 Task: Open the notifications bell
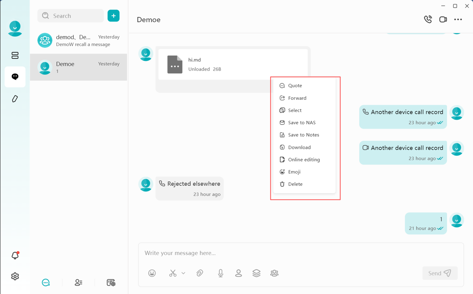15,255
